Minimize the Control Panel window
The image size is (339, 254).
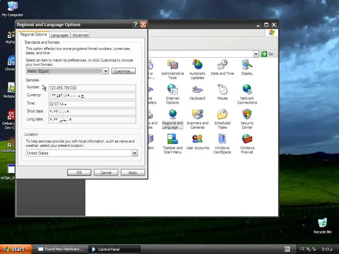tap(258, 24)
